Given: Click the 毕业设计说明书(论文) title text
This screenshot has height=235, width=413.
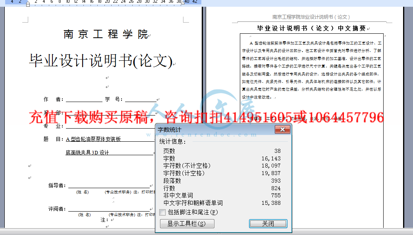Looking at the screenshot, I should click(x=100, y=60).
